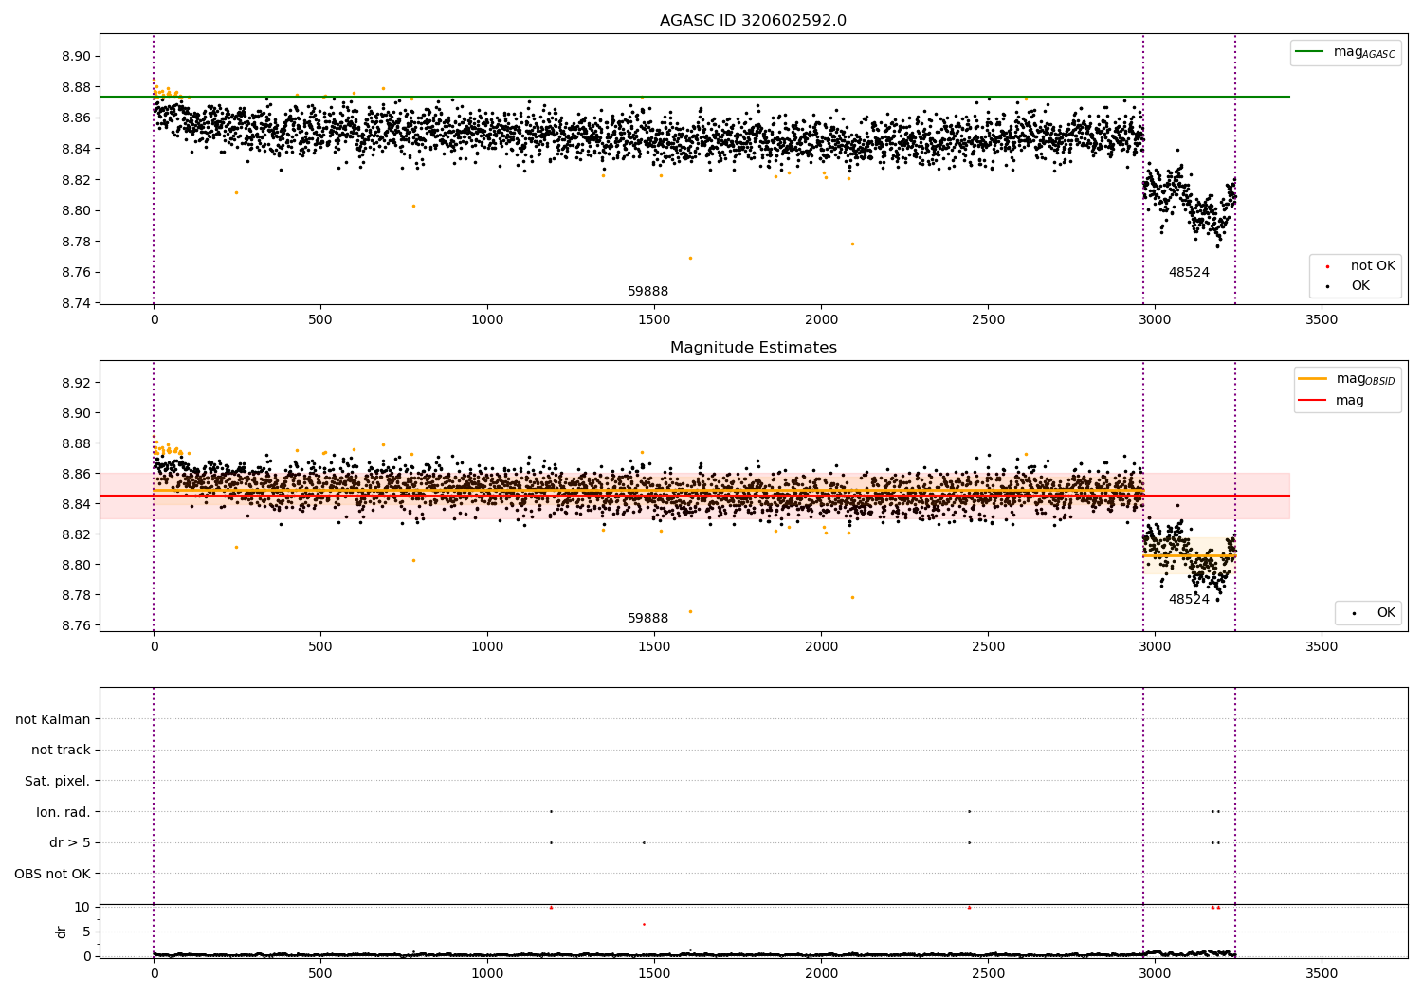Click the green mag AGASC legend line

point(1310,52)
